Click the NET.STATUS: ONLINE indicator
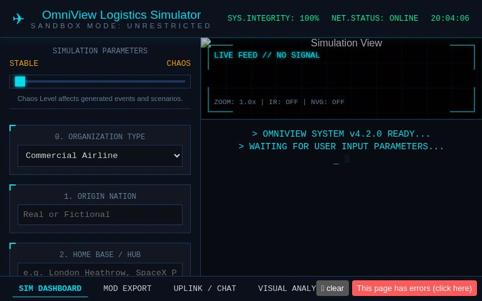Viewport: 482px width, 301px height. 375,18
